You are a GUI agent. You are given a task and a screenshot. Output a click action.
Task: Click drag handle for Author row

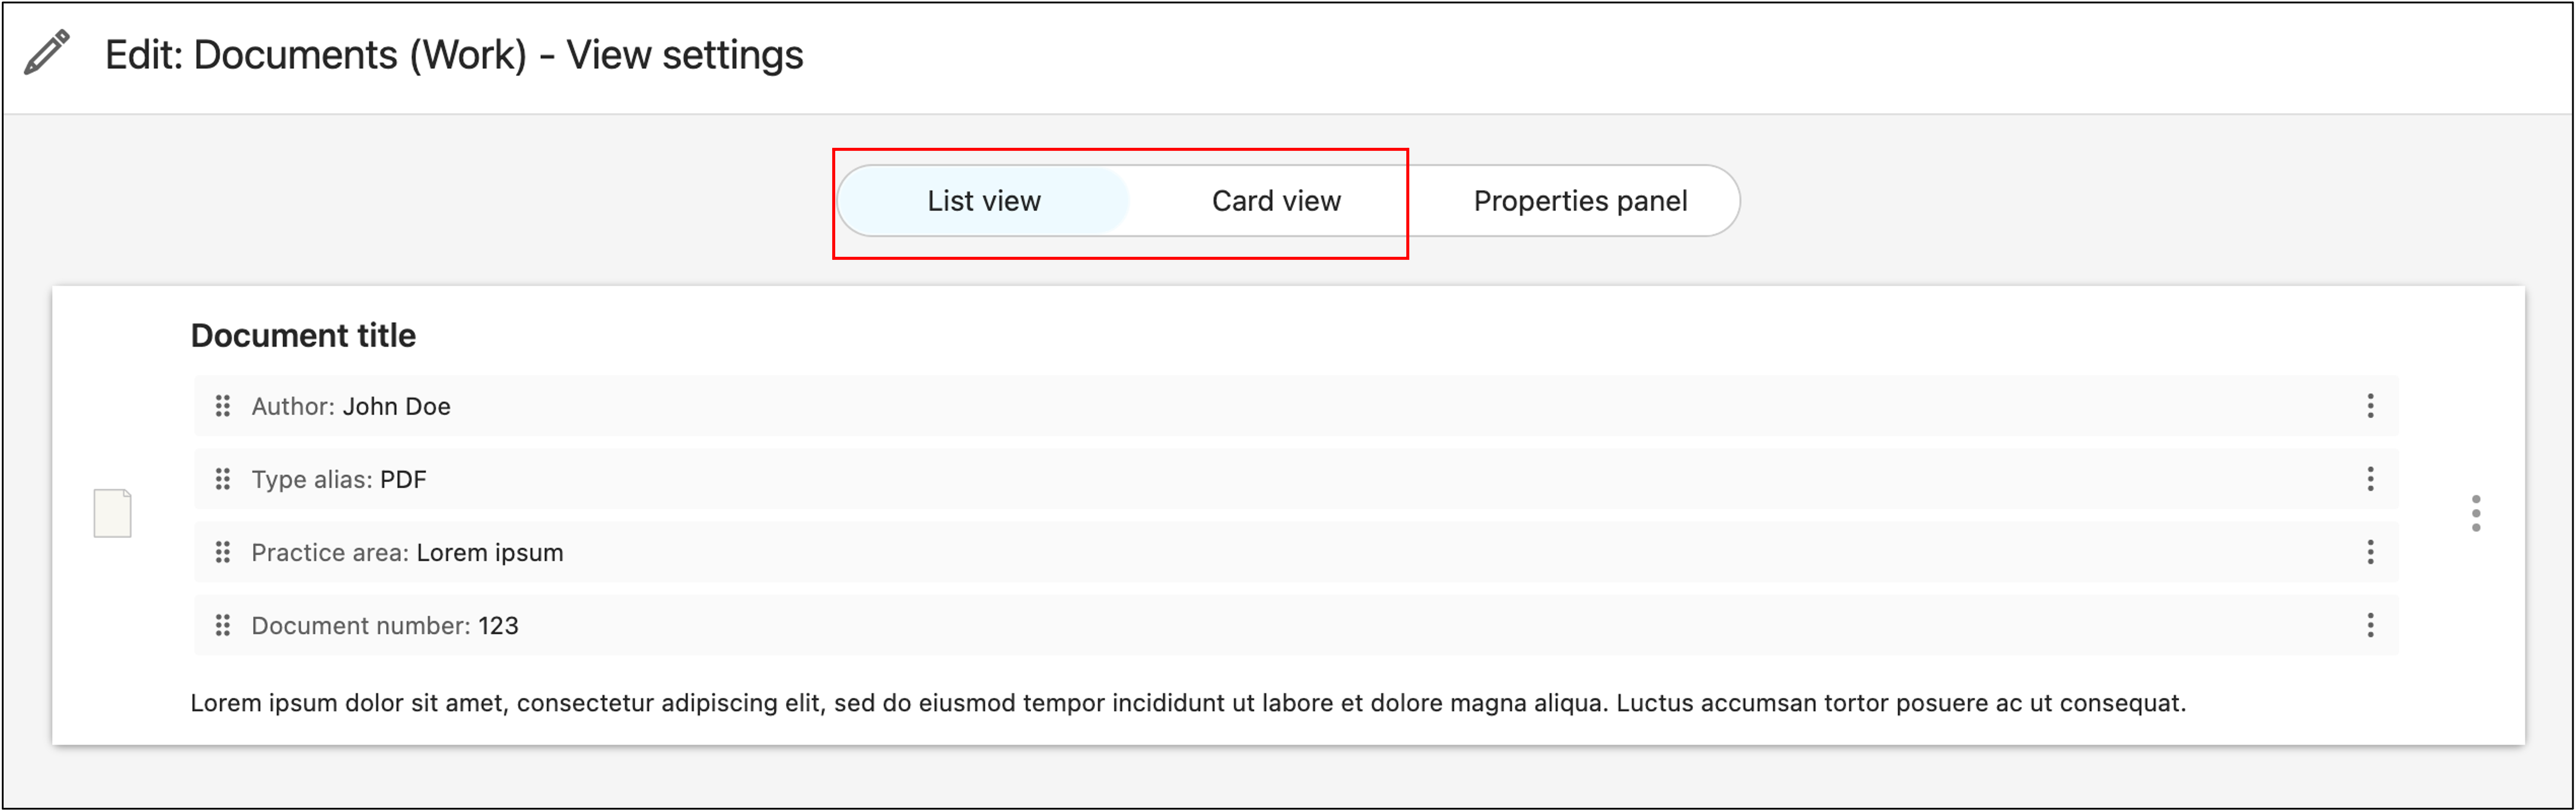223,406
